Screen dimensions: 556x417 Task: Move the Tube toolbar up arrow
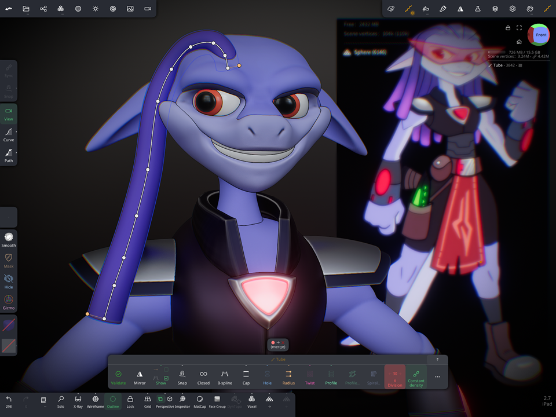click(437, 359)
